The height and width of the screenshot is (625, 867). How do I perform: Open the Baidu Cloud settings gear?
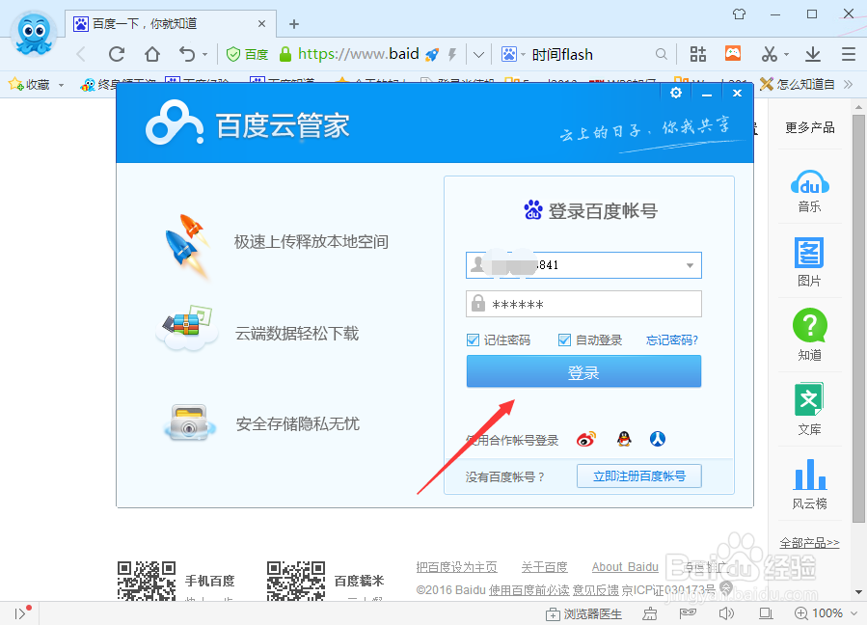(676, 93)
